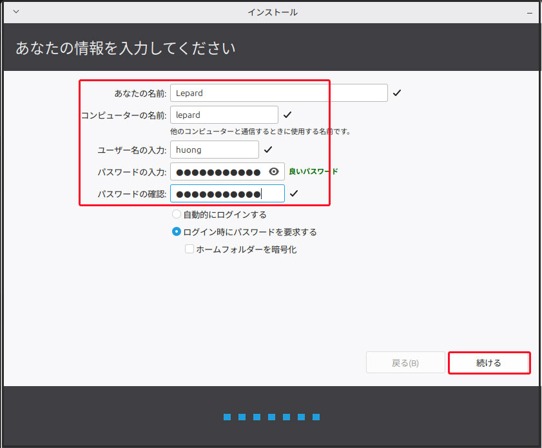Viewport: 542px width, 448px height.
Task: Click the あなたの名前: label
Action: [x=140, y=93]
